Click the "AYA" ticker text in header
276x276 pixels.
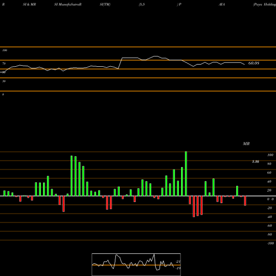[x=222, y=4]
